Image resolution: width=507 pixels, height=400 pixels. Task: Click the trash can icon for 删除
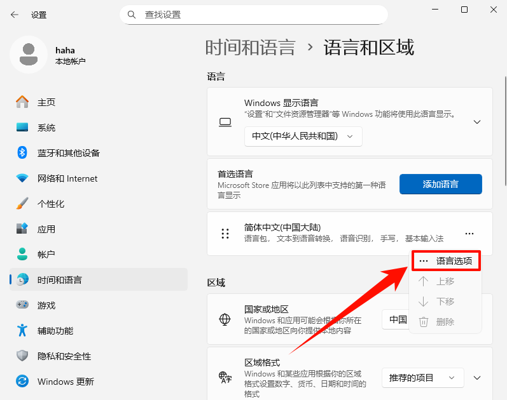pos(423,322)
